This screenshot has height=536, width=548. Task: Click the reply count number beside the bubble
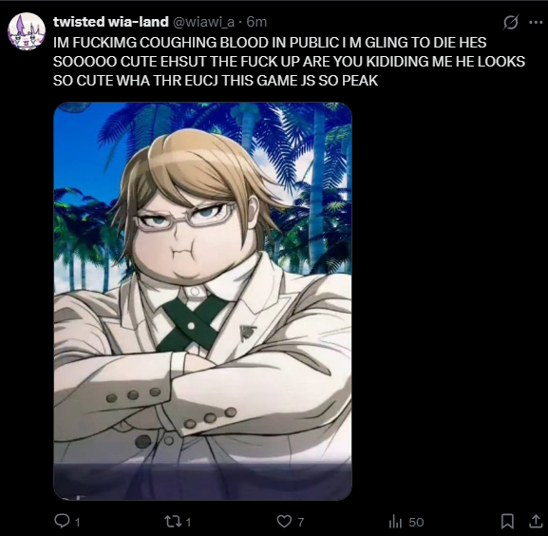[78, 523]
